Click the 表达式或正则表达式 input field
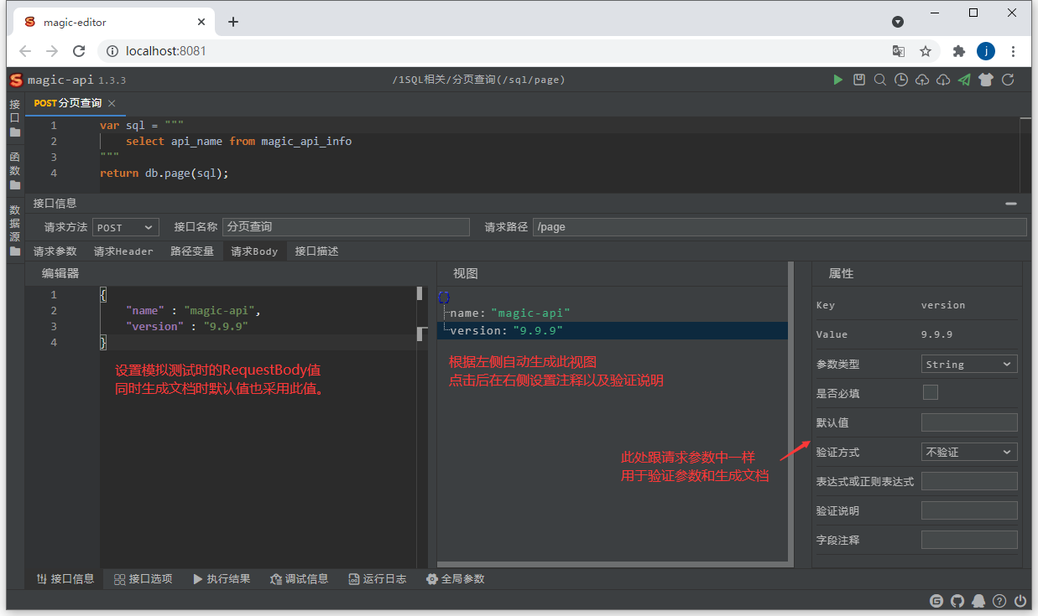 [x=969, y=481]
